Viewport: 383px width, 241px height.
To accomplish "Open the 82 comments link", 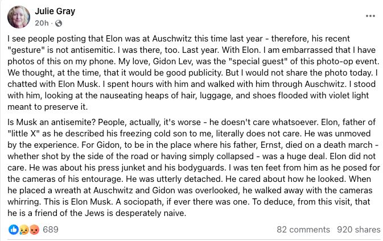I will pos(303,230).
